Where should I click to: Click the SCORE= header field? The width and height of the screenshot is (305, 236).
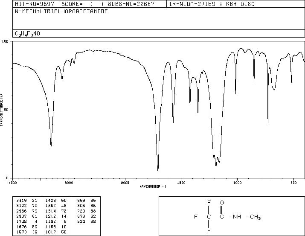(x=83, y=4)
